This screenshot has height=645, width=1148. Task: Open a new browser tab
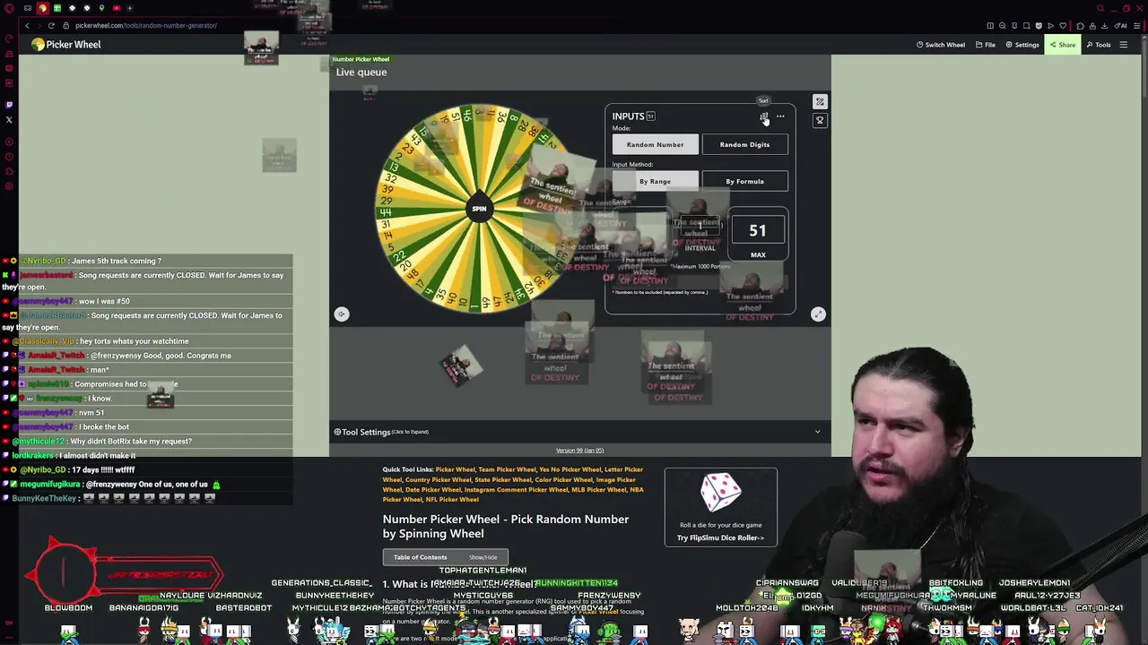[130, 8]
